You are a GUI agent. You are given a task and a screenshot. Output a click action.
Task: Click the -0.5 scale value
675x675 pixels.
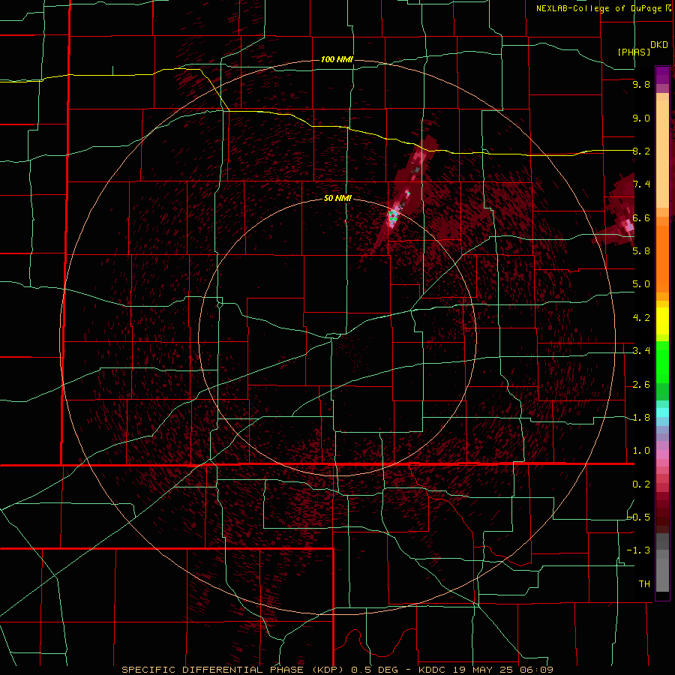639,517
